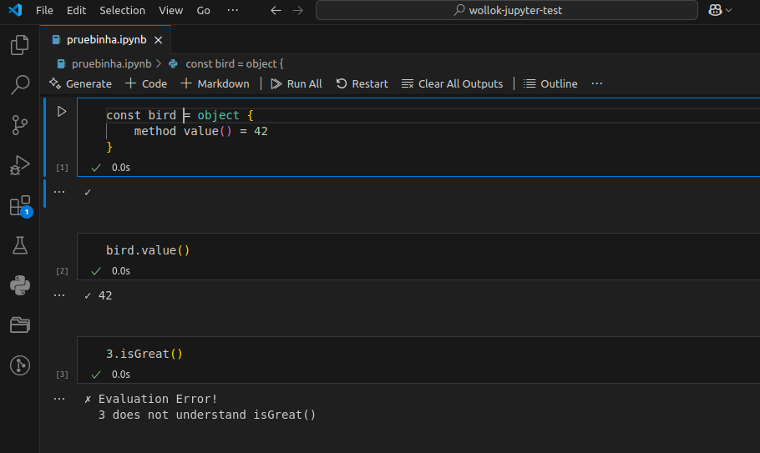Click '3 does not understand isGreat()' message
This screenshot has width=760, height=453.
207,415
